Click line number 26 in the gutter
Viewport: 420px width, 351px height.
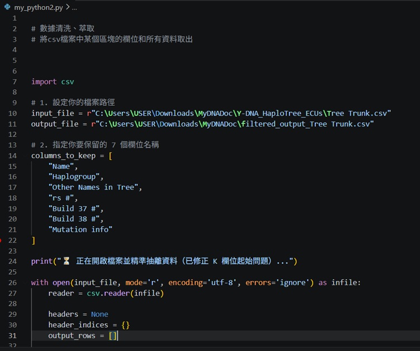pyautogui.click(x=13, y=282)
